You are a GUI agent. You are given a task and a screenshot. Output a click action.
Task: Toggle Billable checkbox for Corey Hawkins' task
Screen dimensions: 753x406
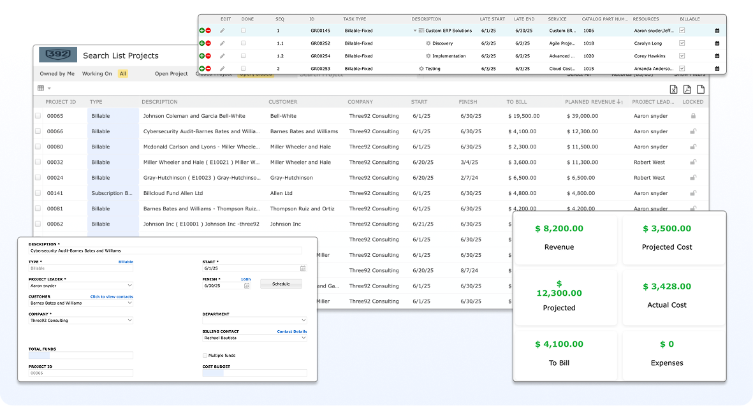tap(682, 55)
